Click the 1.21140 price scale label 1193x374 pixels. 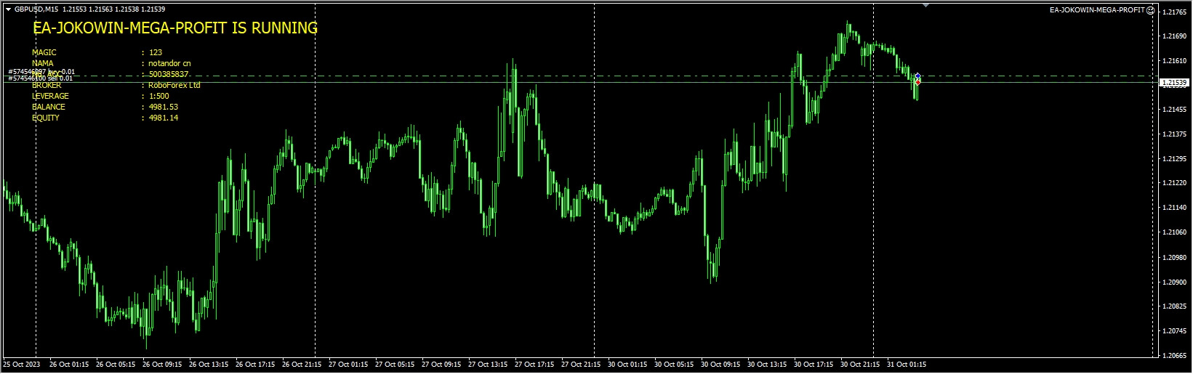[x=1175, y=208]
